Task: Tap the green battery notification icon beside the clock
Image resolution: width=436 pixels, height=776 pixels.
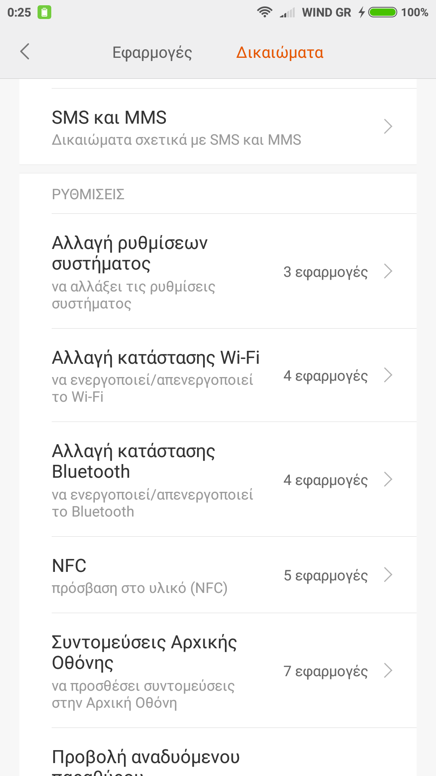Action: tap(44, 12)
